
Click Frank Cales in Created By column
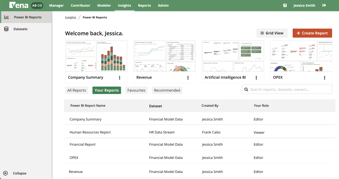tap(211, 132)
